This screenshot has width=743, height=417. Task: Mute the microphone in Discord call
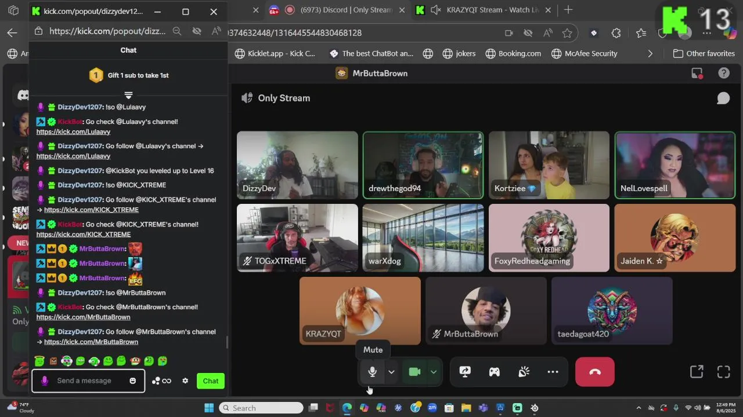click(x=373, y=372)
